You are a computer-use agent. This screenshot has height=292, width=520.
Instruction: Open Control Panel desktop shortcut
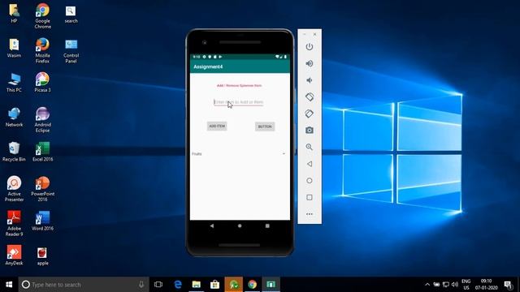(x=71, y=50)
